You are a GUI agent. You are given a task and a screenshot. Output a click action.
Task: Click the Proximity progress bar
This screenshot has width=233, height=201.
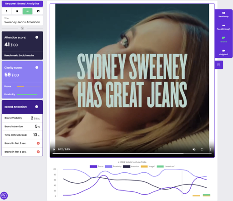pyautogui.click(x=28, y=94)
